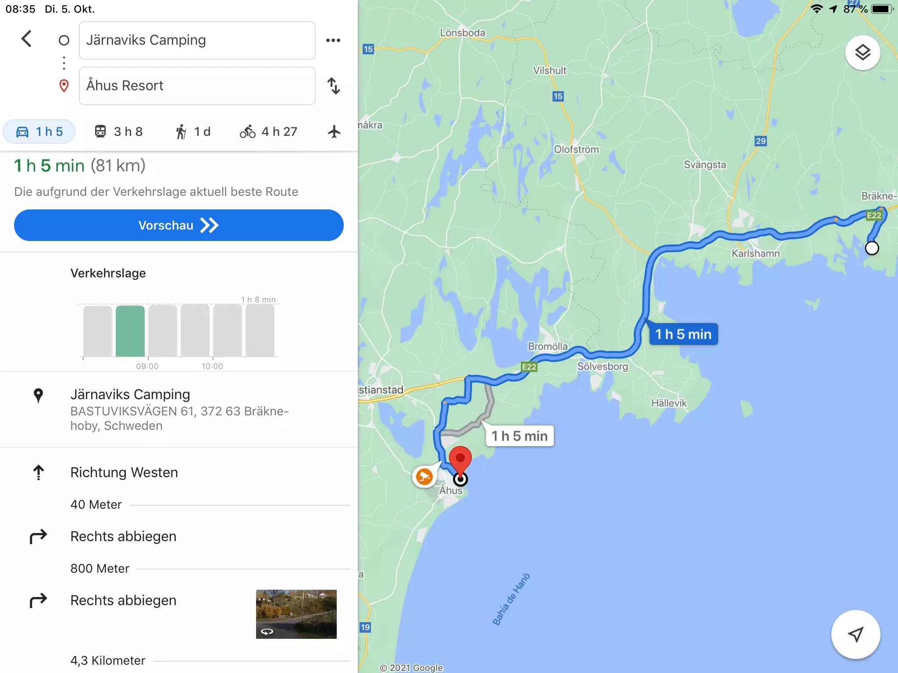Switch to transit mode 3 h 8

(x=119, y=131)
